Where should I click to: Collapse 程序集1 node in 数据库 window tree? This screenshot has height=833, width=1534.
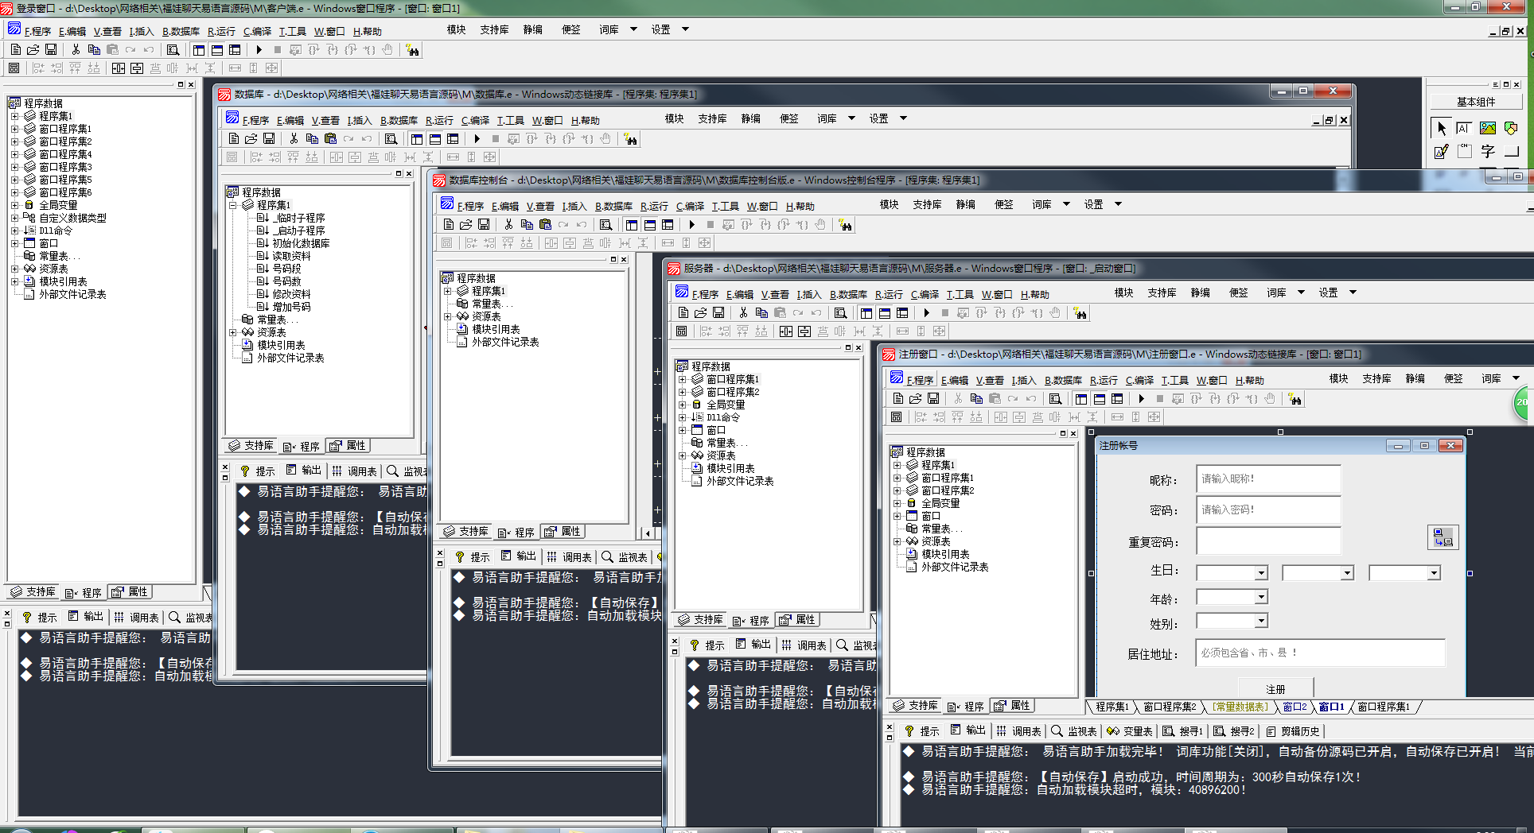point(233,205)
